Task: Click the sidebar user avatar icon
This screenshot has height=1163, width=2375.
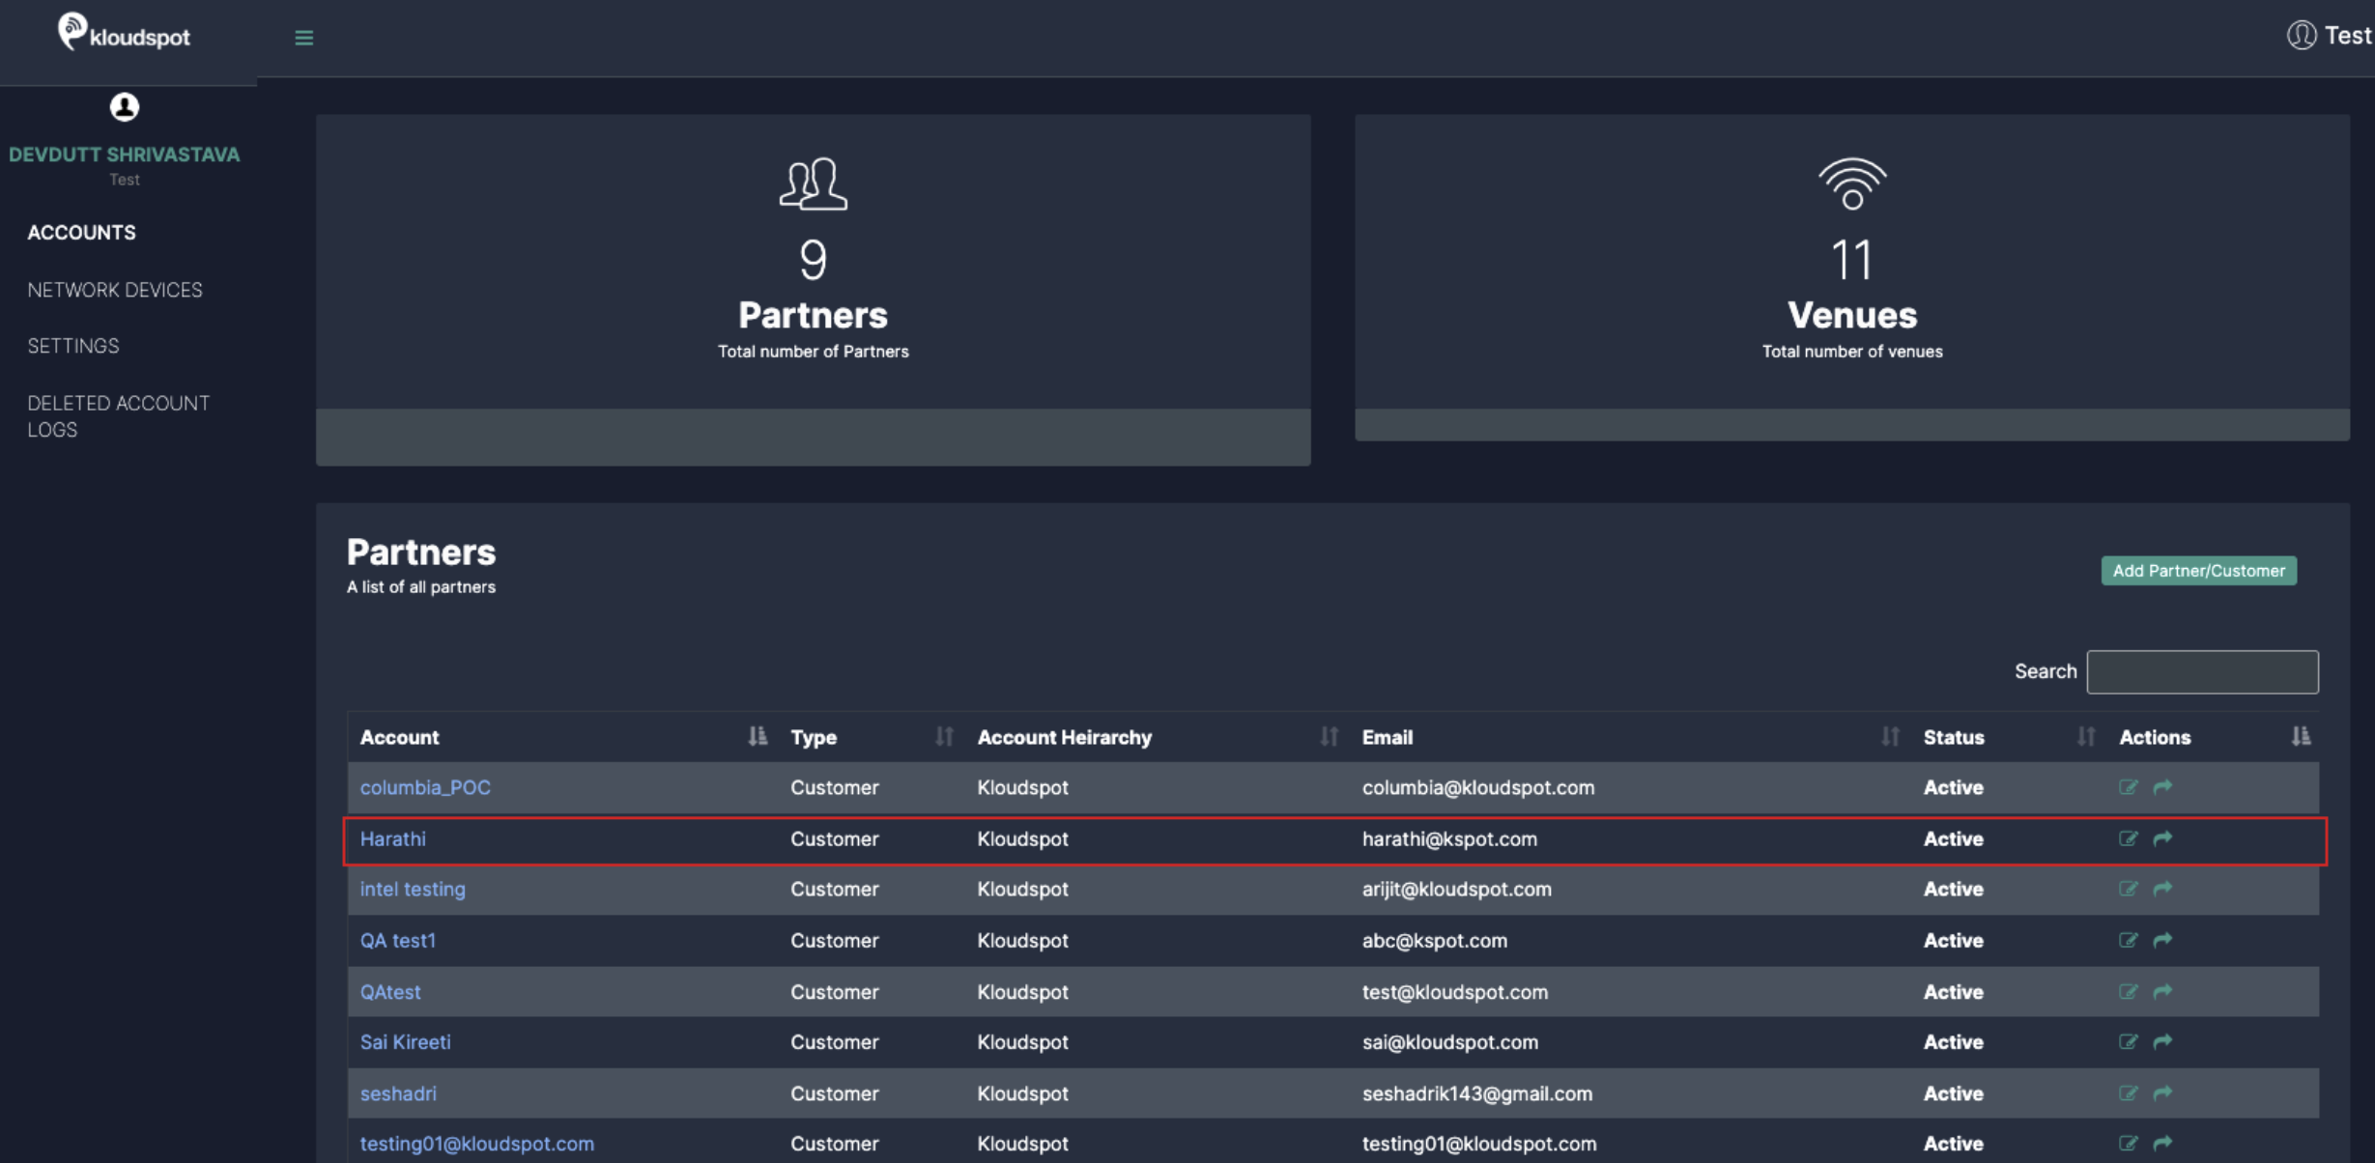Action: [x=124, y=107]
